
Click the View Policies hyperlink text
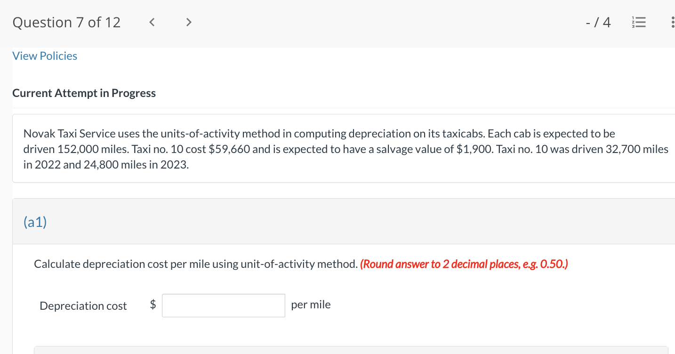(x=44, y=56)
